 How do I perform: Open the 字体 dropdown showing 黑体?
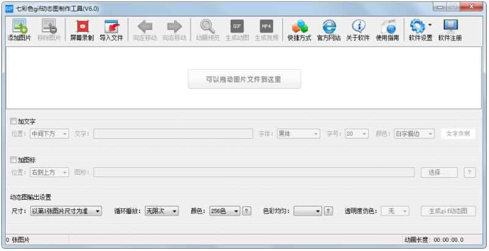(x=298, y=134)
